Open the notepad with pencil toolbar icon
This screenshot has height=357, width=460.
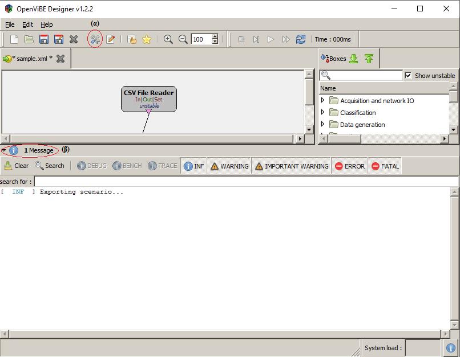tap(110, 39)
